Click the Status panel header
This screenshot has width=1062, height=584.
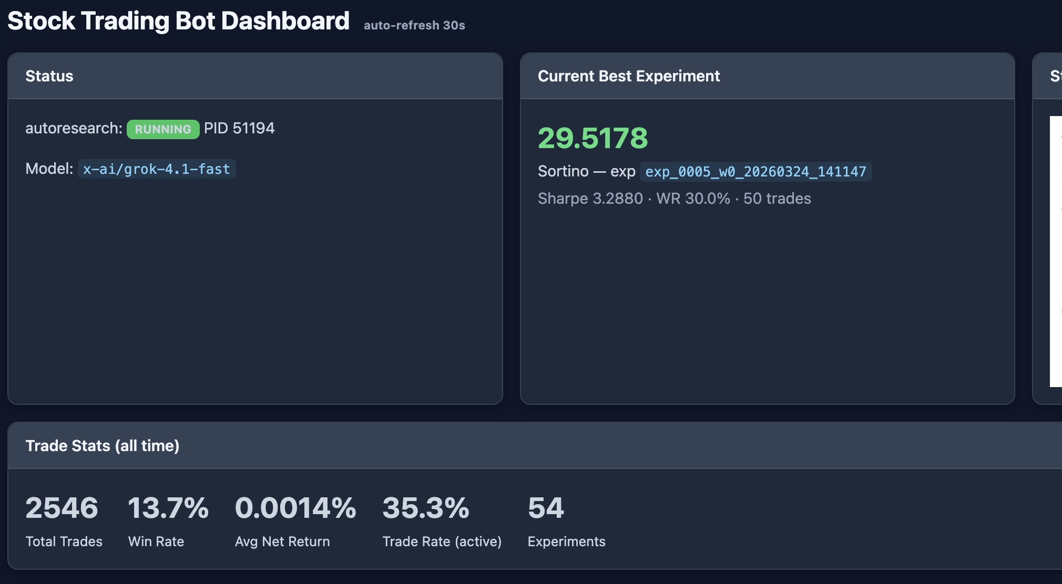[x=255, y=76]
